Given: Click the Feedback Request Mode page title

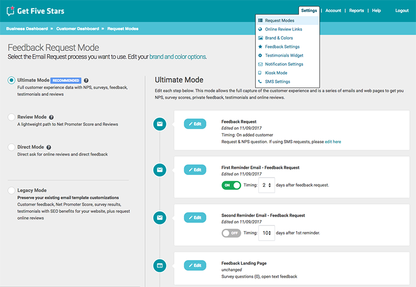Looking at the screenshot, I should 54,47.
